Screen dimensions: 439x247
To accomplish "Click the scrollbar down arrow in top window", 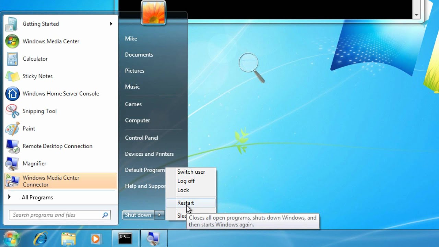I will click(417, 15).
